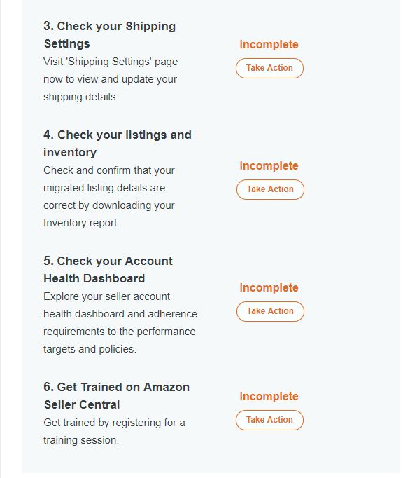
Task: Click the 'registering for a training session' text
Action: pos(114,431)
